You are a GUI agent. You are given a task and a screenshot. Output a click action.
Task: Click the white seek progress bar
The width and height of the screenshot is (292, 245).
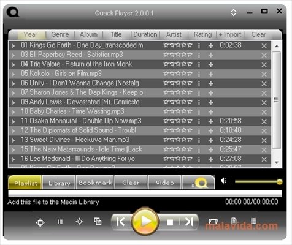point(145,193)
